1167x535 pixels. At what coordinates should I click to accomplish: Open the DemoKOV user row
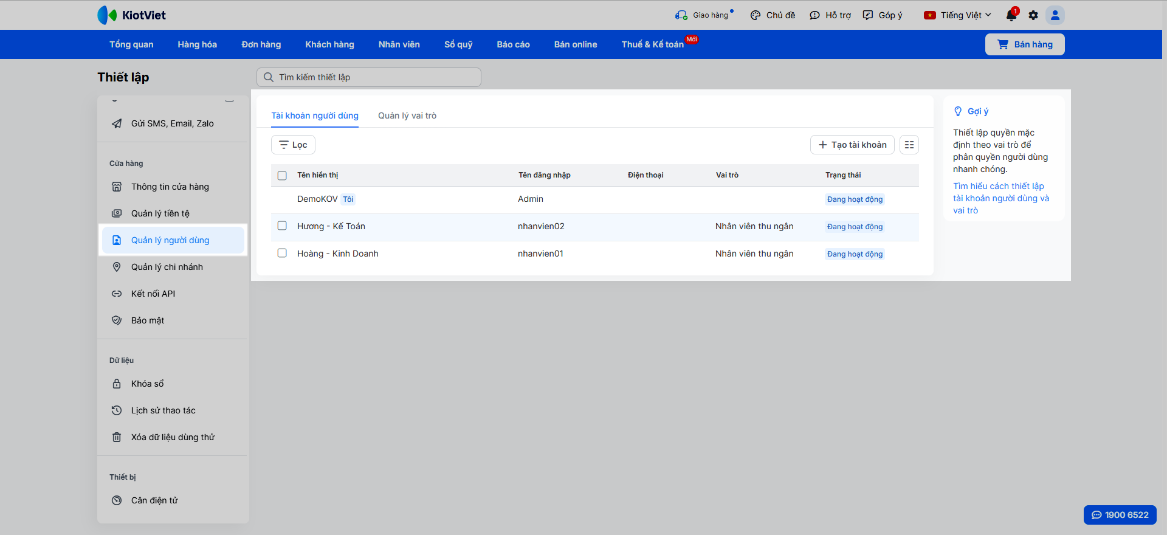(595, 199)
